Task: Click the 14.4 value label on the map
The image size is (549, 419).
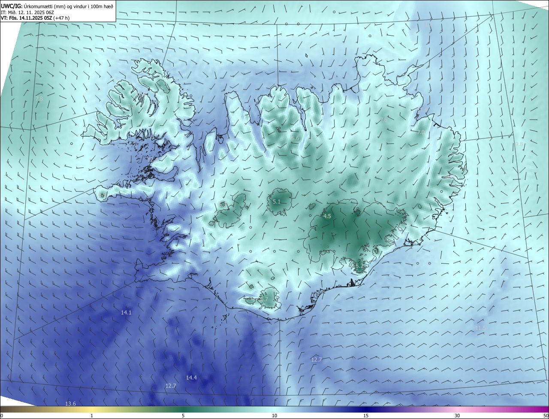Action: click(x=191, y=377)
